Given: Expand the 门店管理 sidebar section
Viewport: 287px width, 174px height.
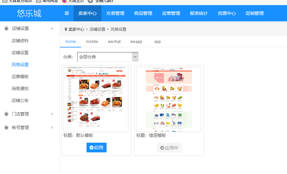Looking at the screenshot, I should 52,114.
